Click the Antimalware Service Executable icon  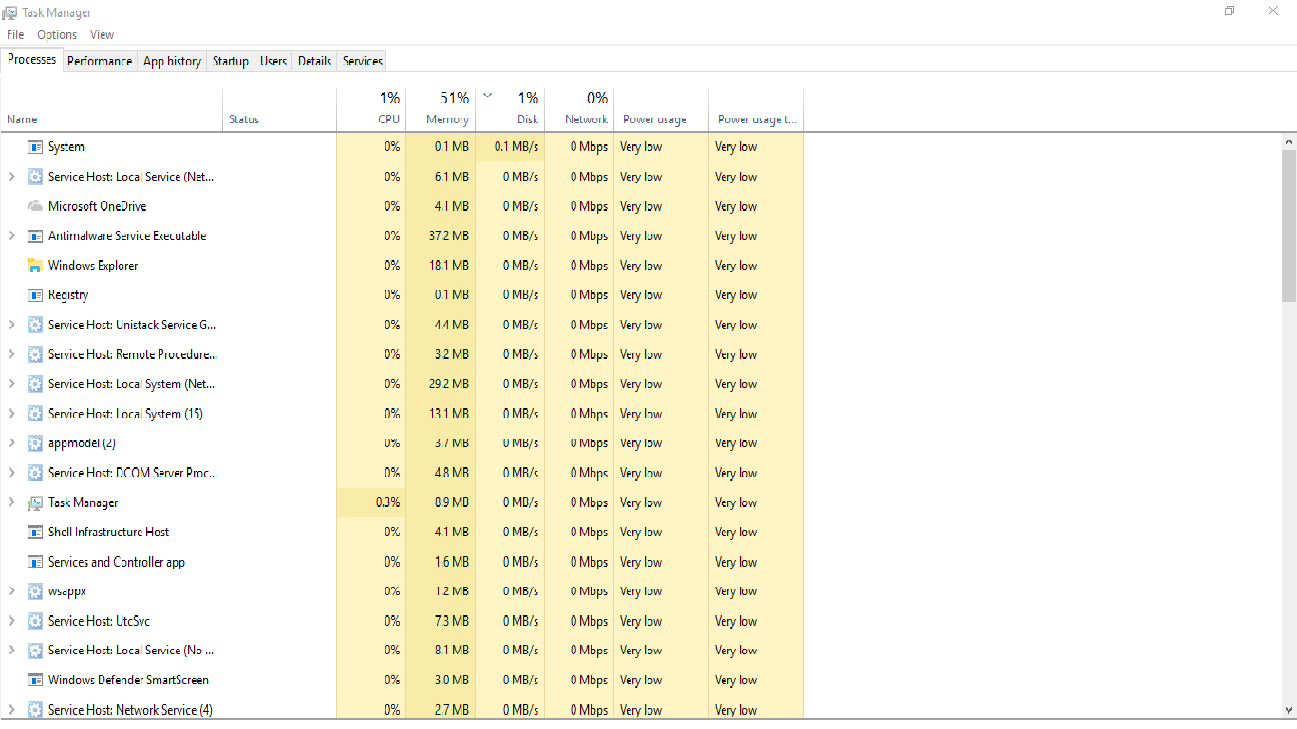click(x=35, y=236)
